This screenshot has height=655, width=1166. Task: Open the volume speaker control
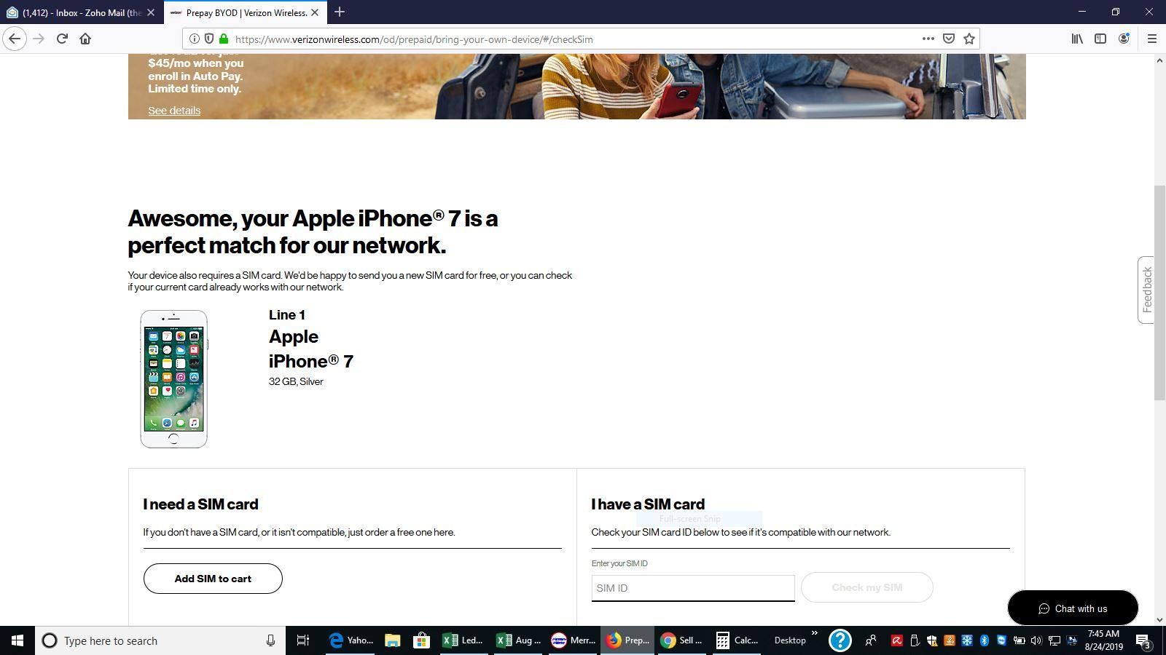coord(1036,640)
